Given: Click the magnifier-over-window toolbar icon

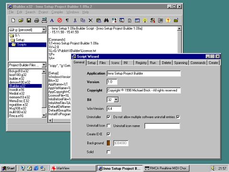Looking at the screenshot, I should point(122,21).
